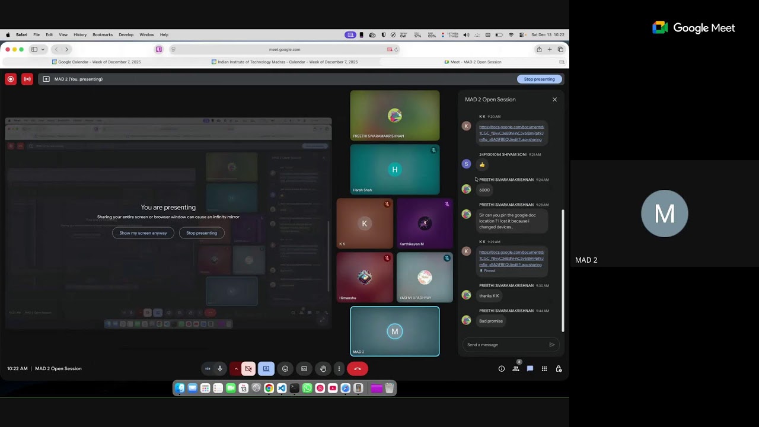Click the send message arrow icon
Image resolution: width=759 pixels, height=427 pixels.
click(552, 345)
